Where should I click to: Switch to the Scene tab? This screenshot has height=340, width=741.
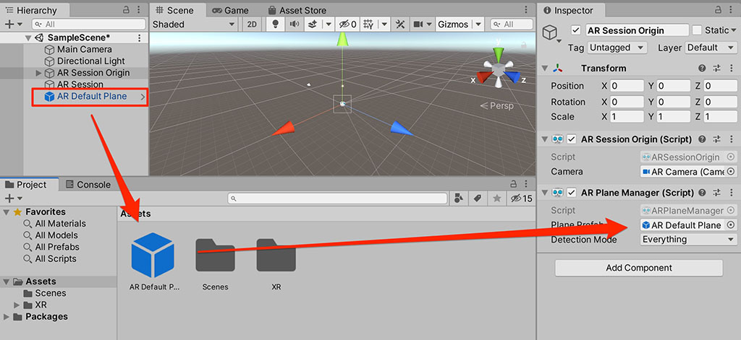tap(177, 10)
